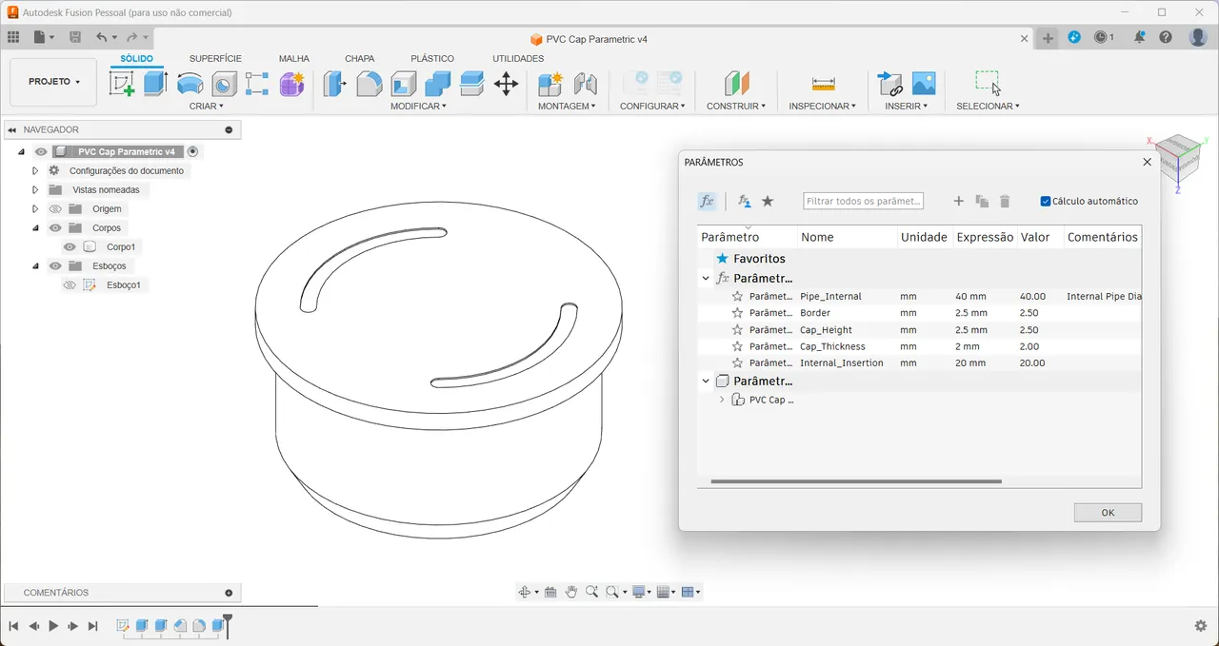Switch to the Superfície ribbon tab

pos(214,58)
